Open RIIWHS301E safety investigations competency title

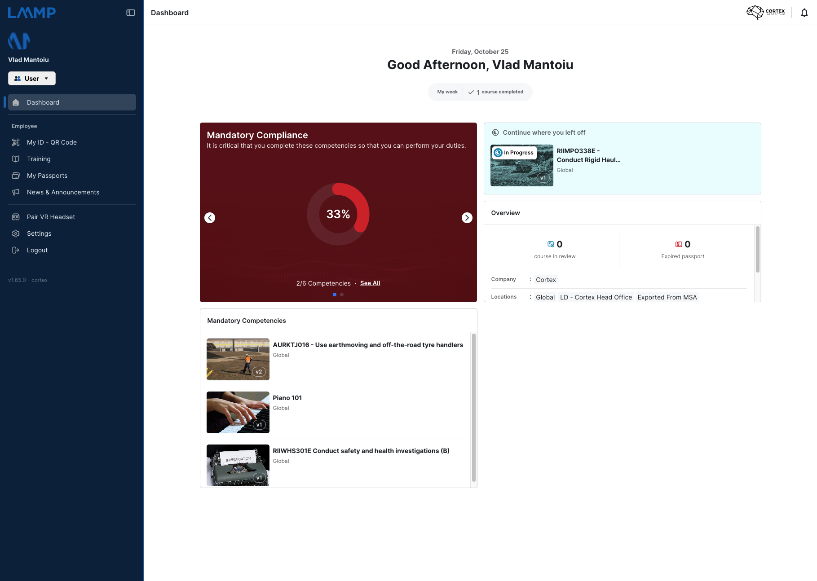tap(361, 451)
